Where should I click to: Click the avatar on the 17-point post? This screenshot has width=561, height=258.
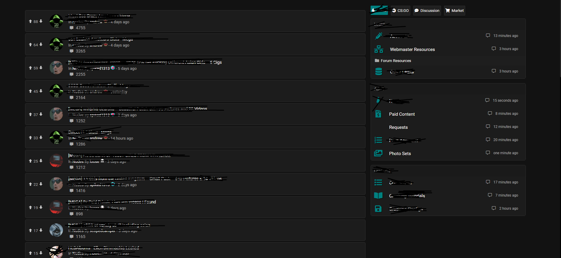pyautogui.click(x=56, y=230)
